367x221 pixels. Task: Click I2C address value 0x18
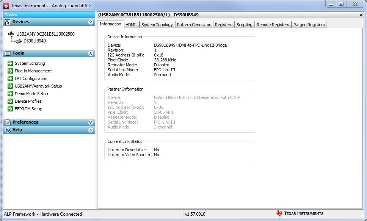click(x=158, y=55)
